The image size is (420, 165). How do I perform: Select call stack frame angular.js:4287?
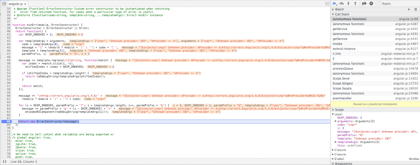(375, 24)
